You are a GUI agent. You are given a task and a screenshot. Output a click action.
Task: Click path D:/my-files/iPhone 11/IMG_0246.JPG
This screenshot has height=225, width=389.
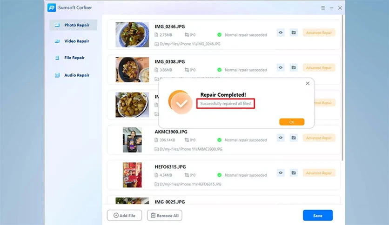click(190, 44)
